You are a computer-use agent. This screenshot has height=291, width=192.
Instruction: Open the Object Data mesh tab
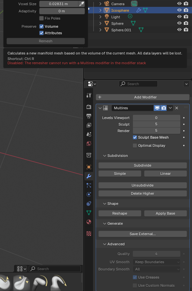pos(89,213)
